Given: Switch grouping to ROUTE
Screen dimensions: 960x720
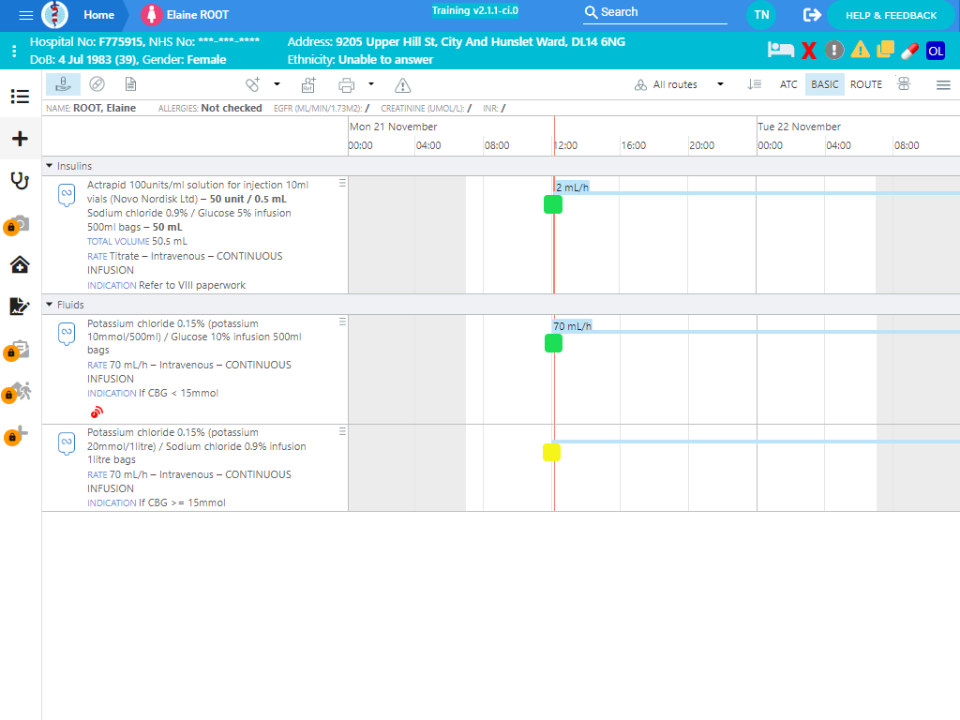Looking at the screenshot, I should coord(865,84).
